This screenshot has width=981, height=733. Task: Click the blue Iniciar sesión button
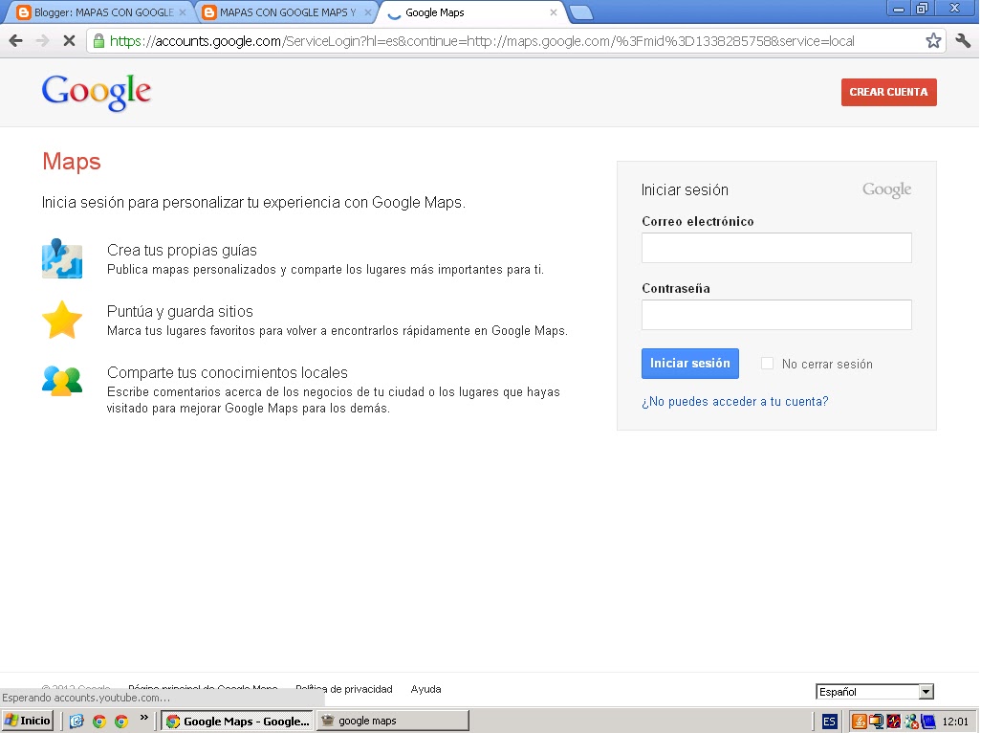point(690,363)
